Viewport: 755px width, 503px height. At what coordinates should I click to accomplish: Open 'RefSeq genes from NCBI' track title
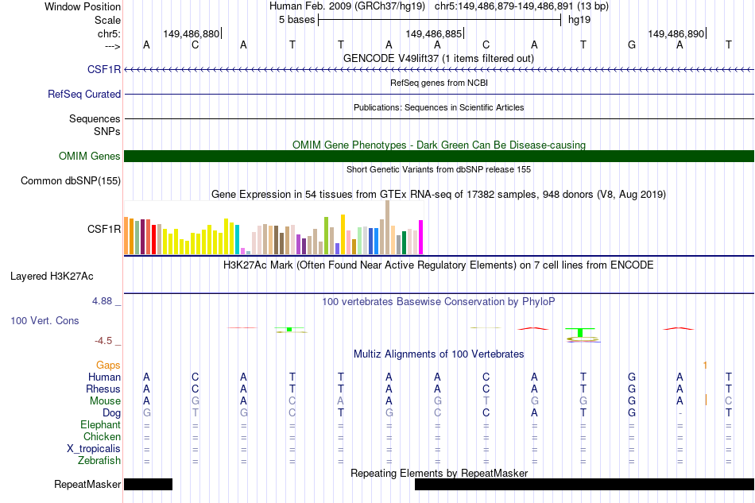(x=439, y=83)
